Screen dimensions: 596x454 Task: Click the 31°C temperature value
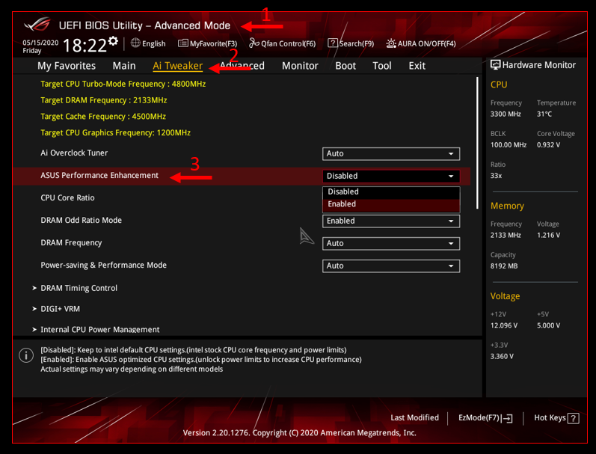(x=544, y=114)
